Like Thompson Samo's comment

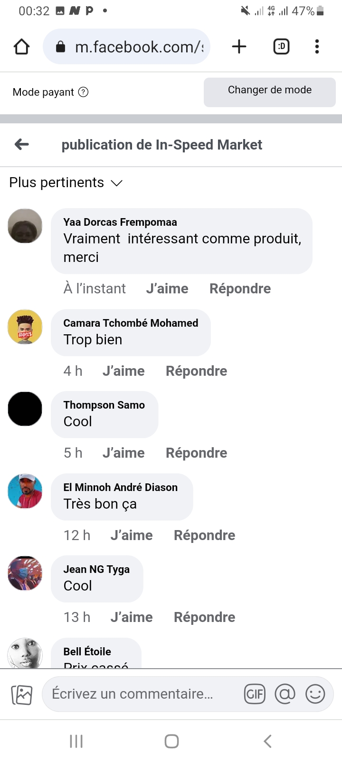pos(123,453)
